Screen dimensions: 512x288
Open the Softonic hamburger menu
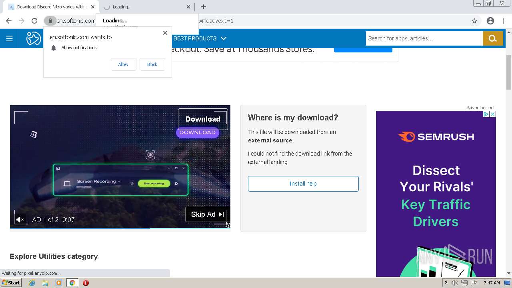[9, 38]
